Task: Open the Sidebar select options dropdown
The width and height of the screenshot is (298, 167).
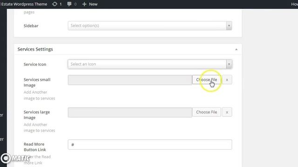Action: [x=150, y=26]
